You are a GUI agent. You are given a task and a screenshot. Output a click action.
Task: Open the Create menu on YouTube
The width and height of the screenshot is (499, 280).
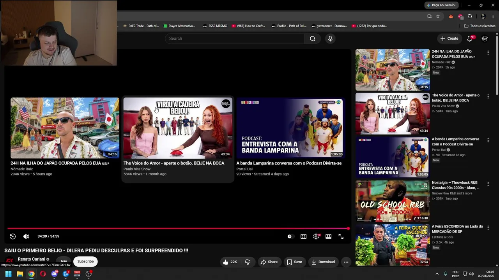(449, 38)
